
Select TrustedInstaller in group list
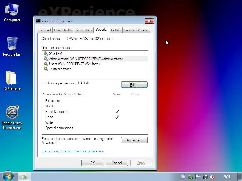click(x=95, y=69)
